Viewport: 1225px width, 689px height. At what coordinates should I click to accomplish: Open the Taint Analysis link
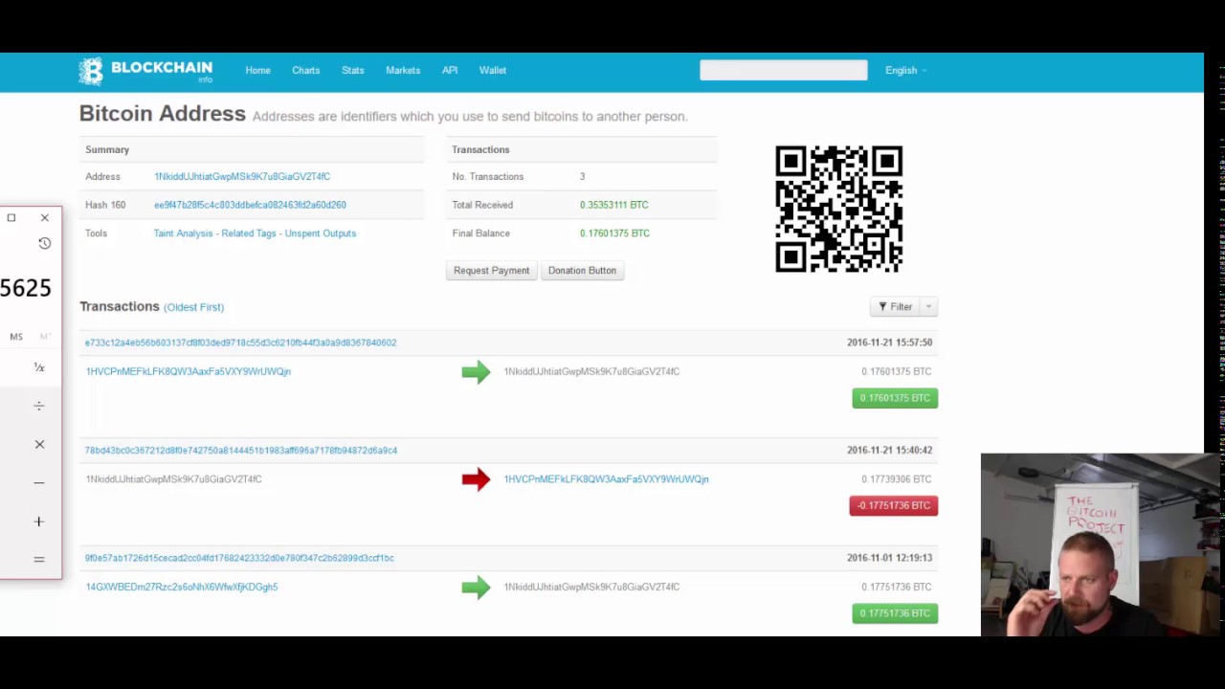tap(183, 233)
